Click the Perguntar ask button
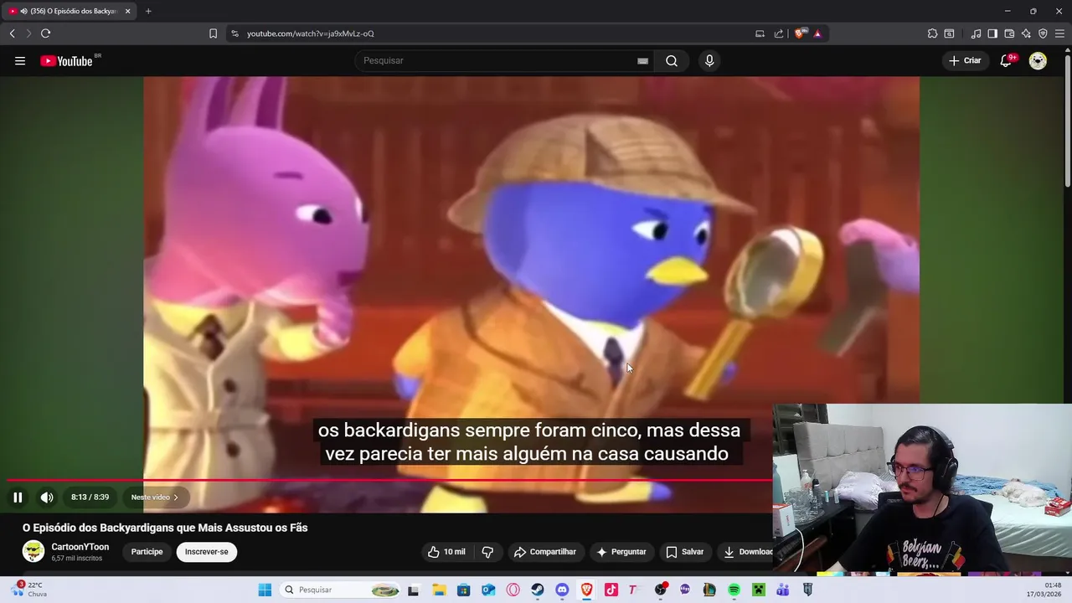The width and height of the screenshot is (1072, 603). pyautogui.click(x=621, y=552)
